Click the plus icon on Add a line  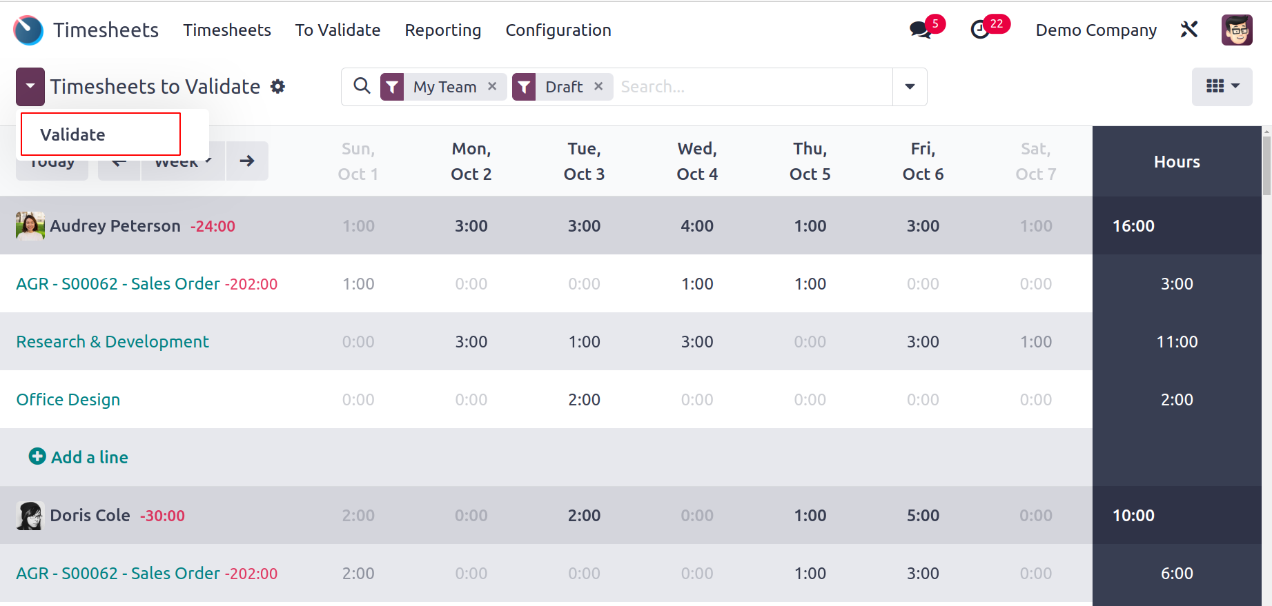click(37, 456)
